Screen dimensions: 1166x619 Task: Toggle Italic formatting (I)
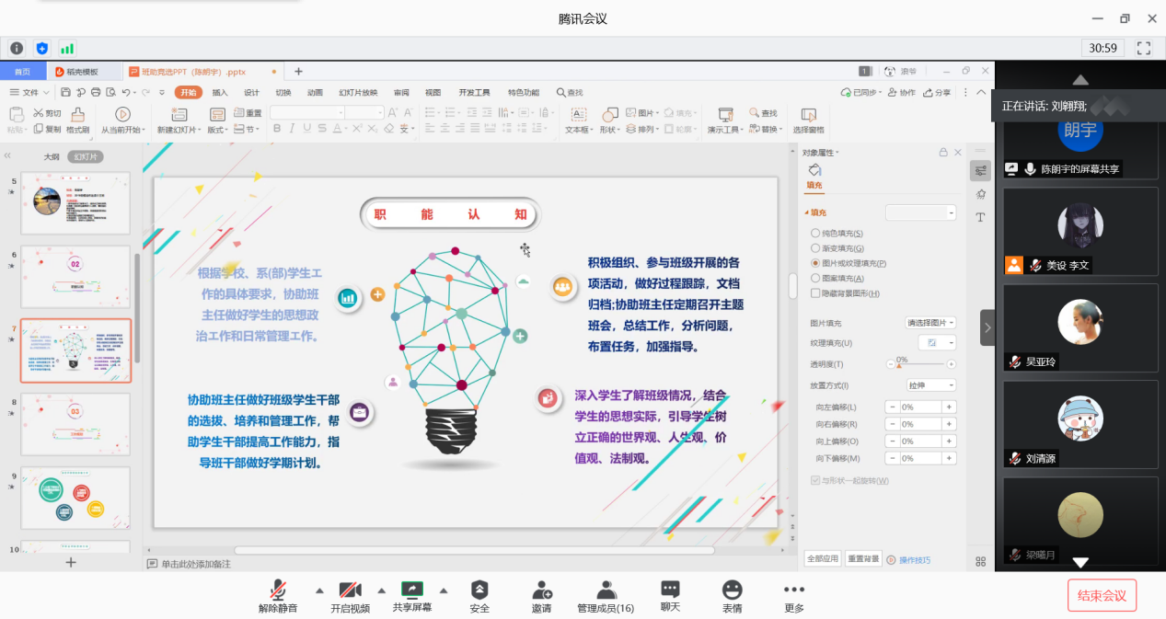click(292, 129)
